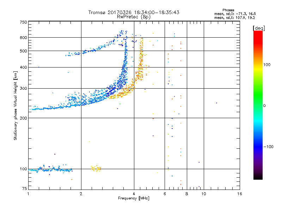Click the 'Frequency [MHz]' axis label
The width and height of the screenshot is (282, 211).
[134, 198]
